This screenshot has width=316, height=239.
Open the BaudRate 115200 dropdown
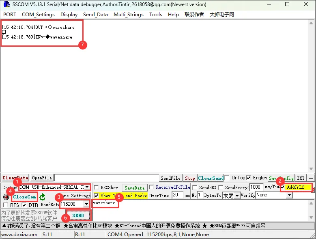(x=86, y=204)
